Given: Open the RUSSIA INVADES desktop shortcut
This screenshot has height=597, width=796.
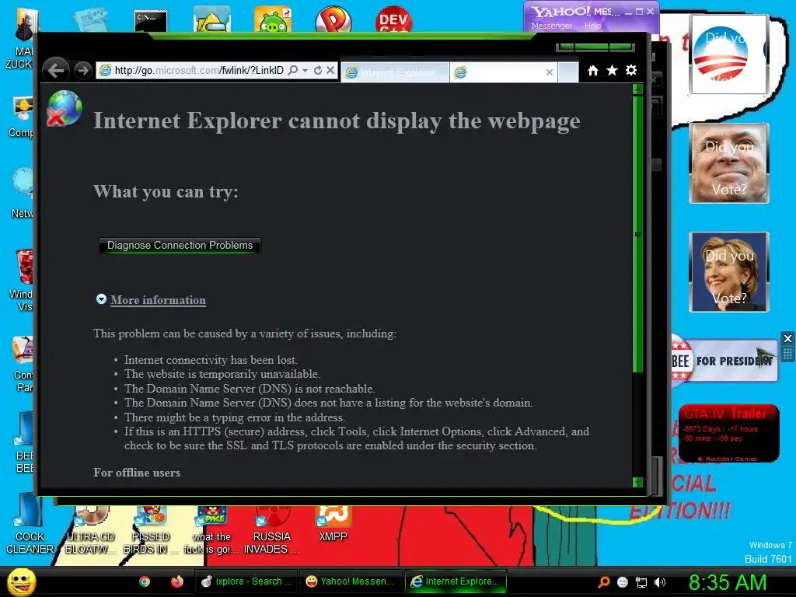Looking at the screenshot, I should coord(272,530).
